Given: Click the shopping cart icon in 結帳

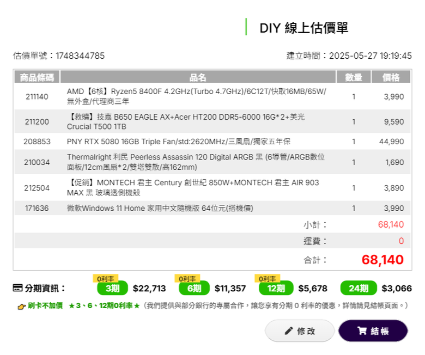Looking at the screenshot, I should coord(362,330).
